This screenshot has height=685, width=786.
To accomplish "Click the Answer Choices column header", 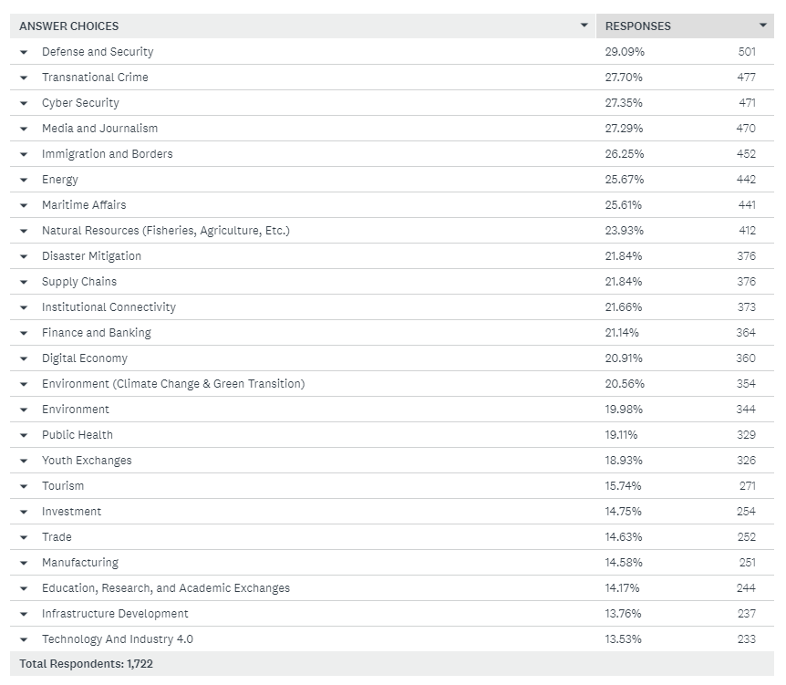I will click(x=69, y=26).
